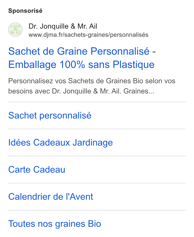Click the ad description starting 'Personnalisez vos Sachets'
This screenshot has height=237, width=194.
pyautogui.click(x=92, y=86)
